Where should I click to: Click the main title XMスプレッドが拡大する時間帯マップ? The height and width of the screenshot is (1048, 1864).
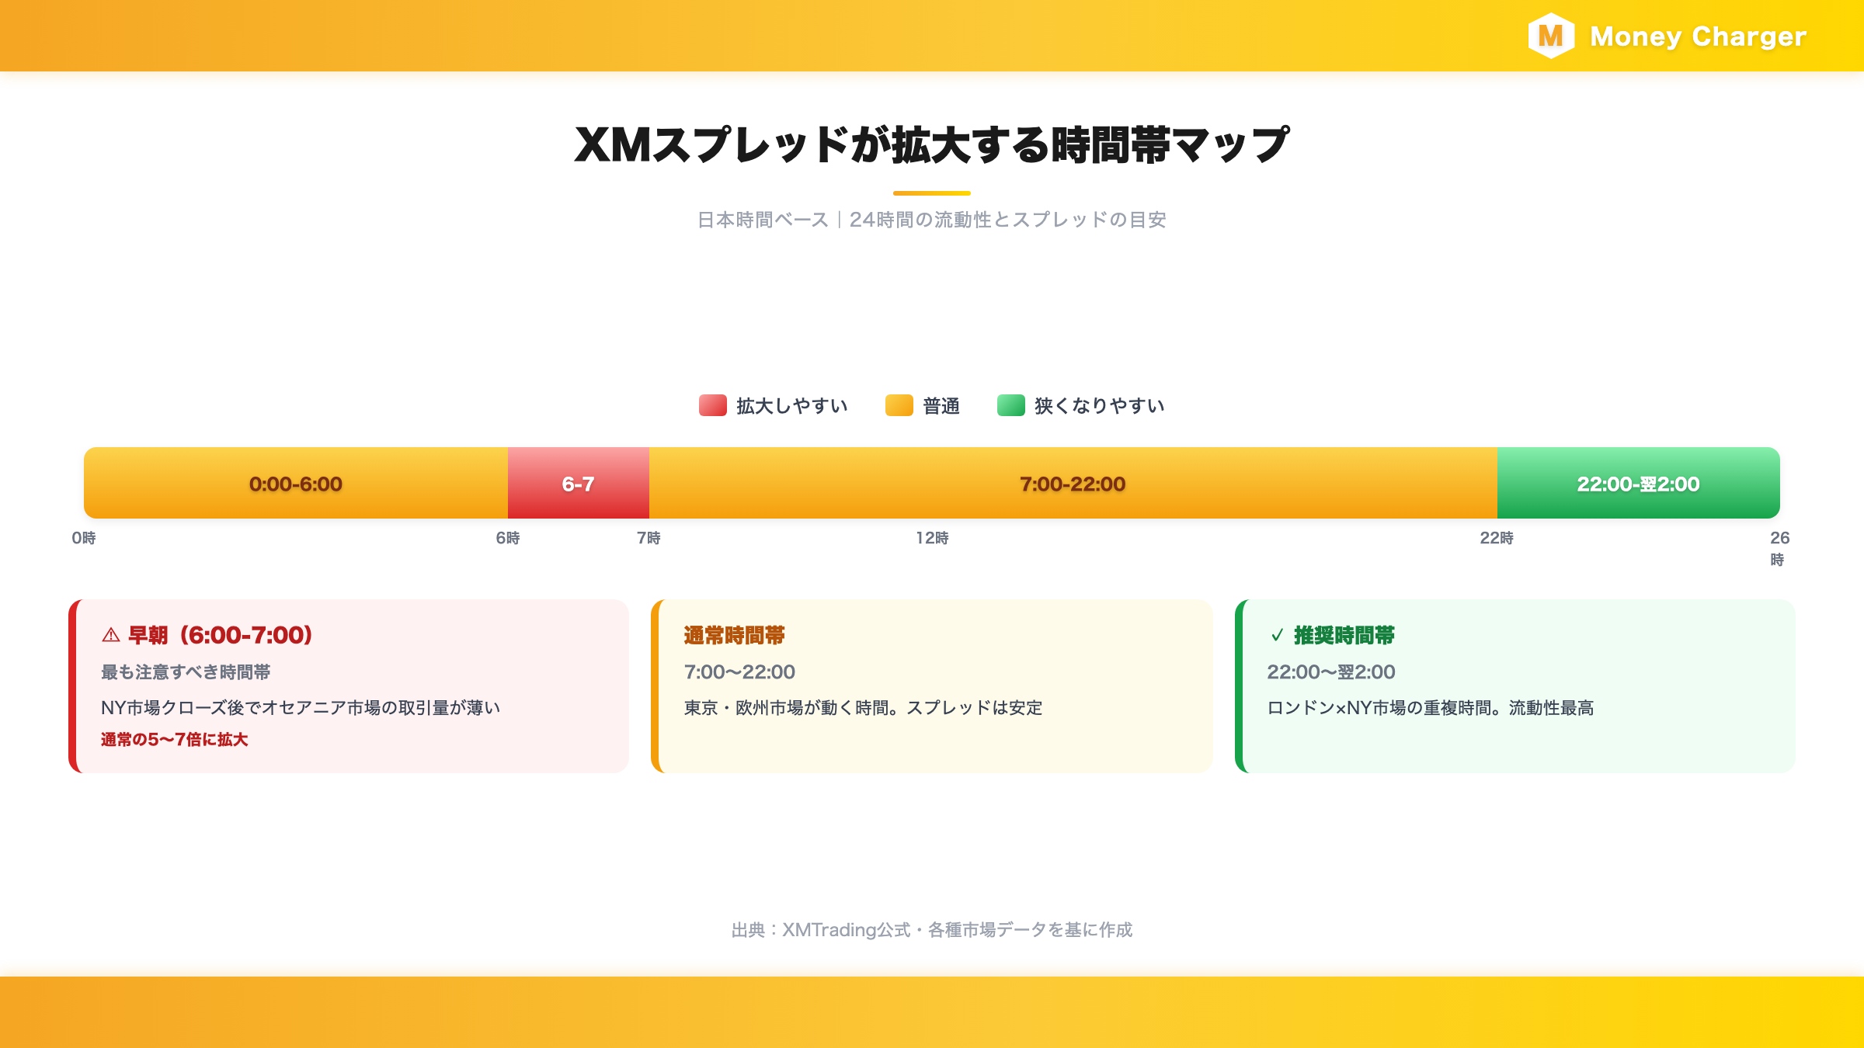tap(932, 145)
